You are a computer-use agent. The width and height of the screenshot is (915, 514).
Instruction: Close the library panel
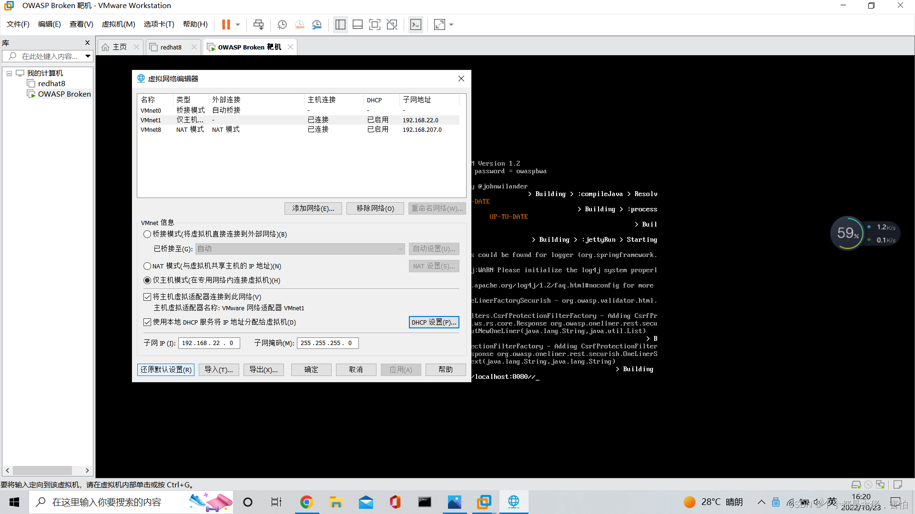coord(87,43)
